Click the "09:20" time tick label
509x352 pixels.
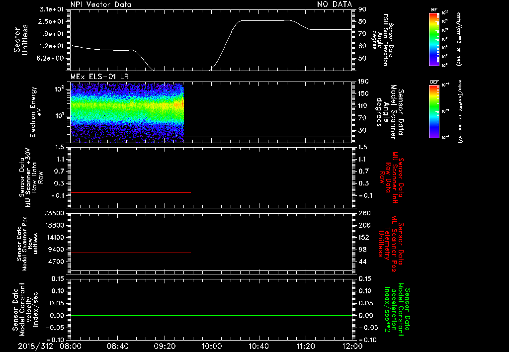(165, 346)
